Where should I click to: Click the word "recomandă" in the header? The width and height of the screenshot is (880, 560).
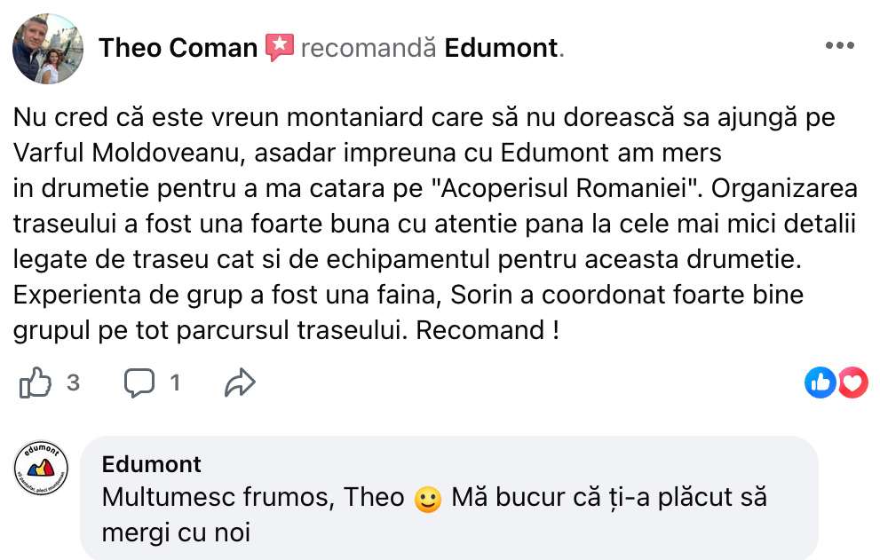point(369,47)
